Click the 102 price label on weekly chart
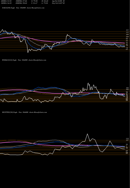 click(127, 90)
